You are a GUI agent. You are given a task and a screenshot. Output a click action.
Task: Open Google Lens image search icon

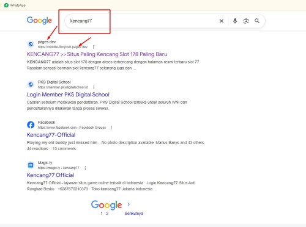pos(246,21)
